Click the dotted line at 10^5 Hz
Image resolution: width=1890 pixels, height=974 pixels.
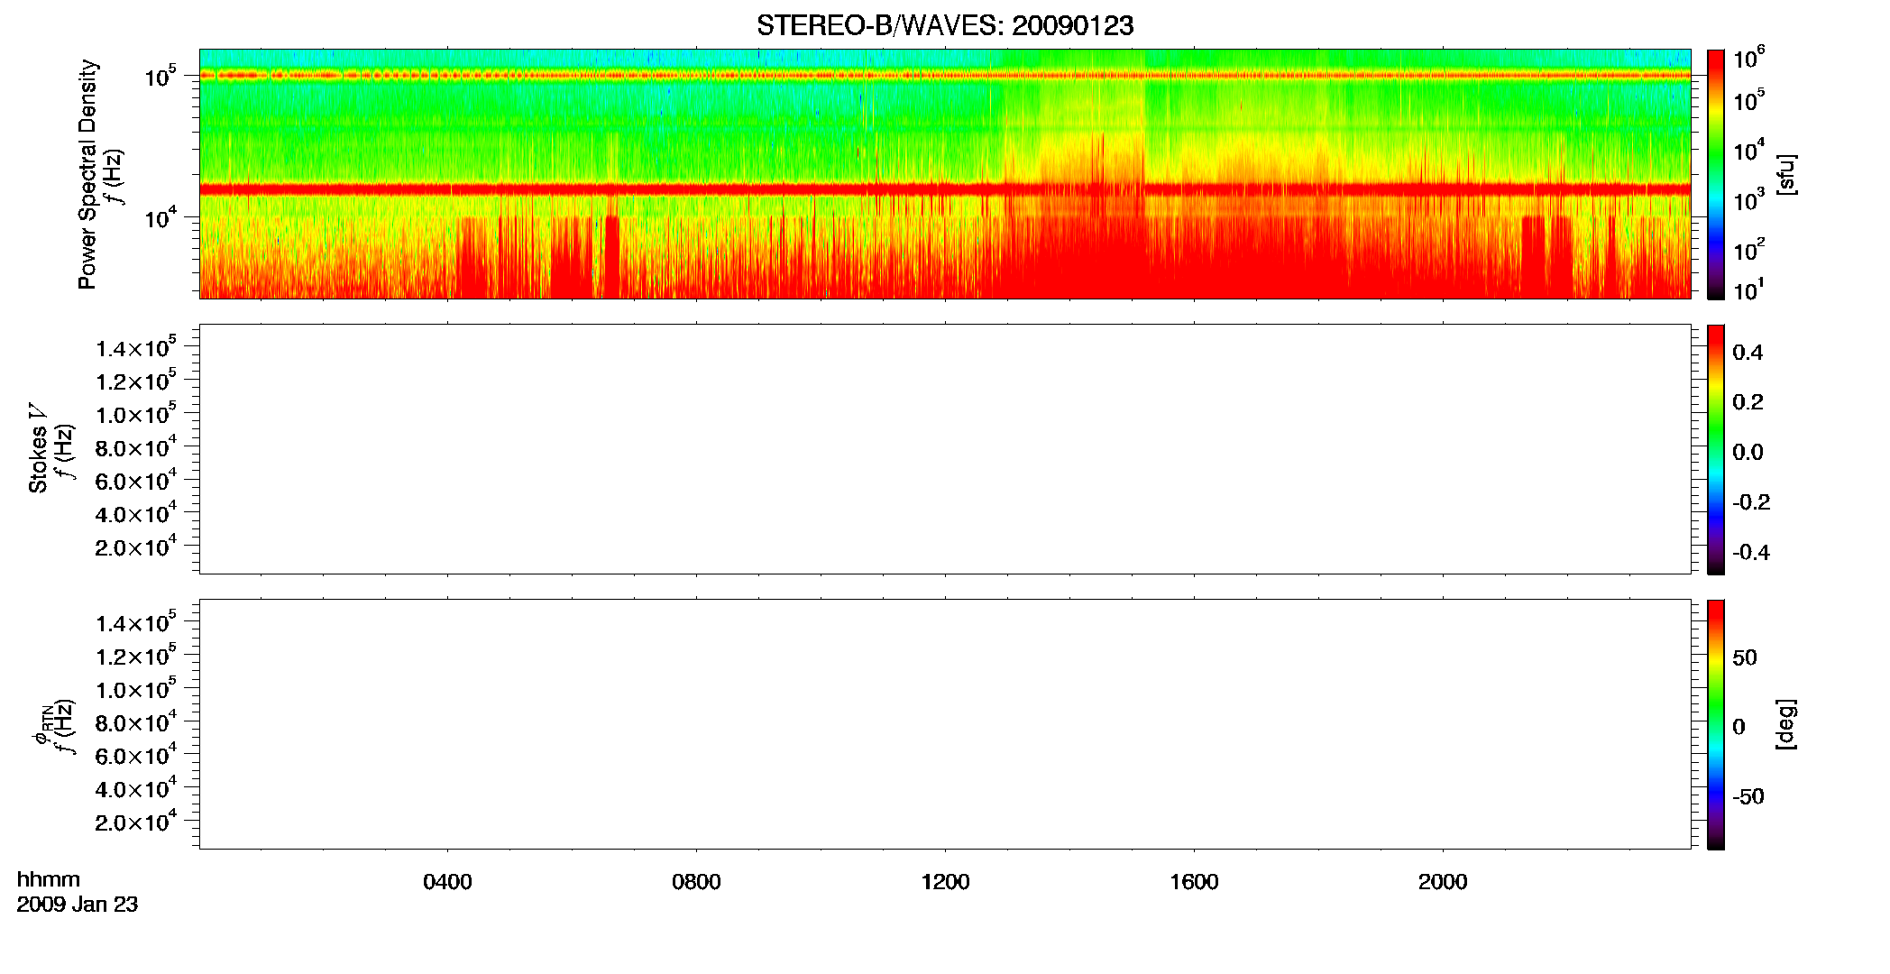coord(945,76)
